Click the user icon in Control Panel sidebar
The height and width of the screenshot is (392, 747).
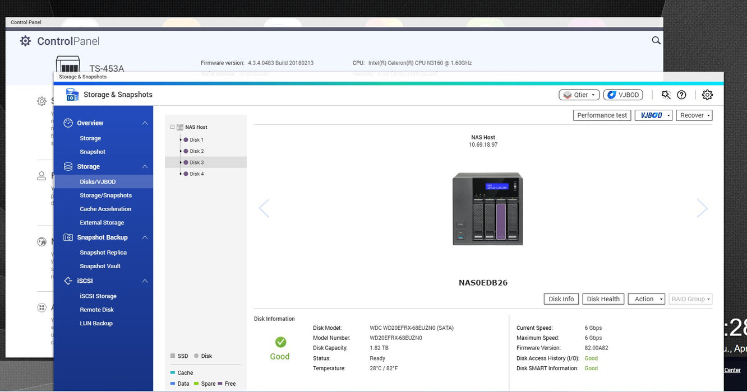pyautogui.click(x=41, y=176)
